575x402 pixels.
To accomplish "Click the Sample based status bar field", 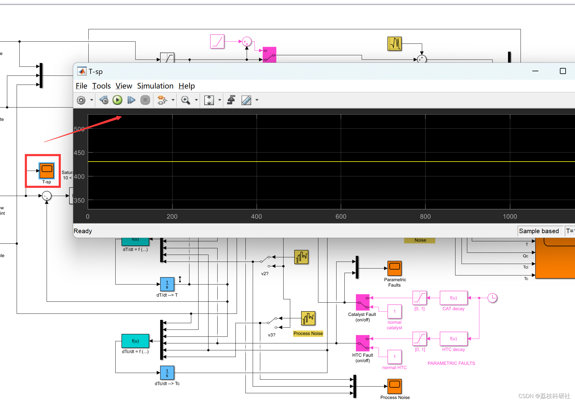I will click(540, 231).
